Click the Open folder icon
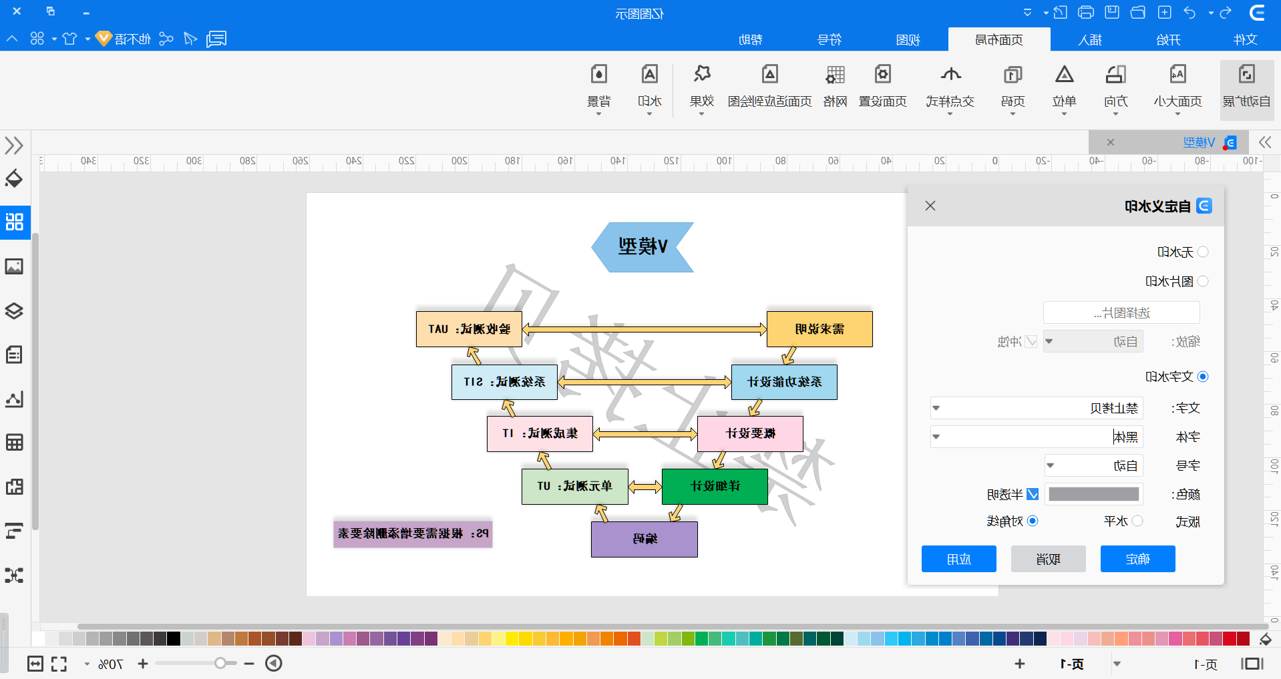The width and height of the screenshot is (1281, 679). tap(1138, 13)
